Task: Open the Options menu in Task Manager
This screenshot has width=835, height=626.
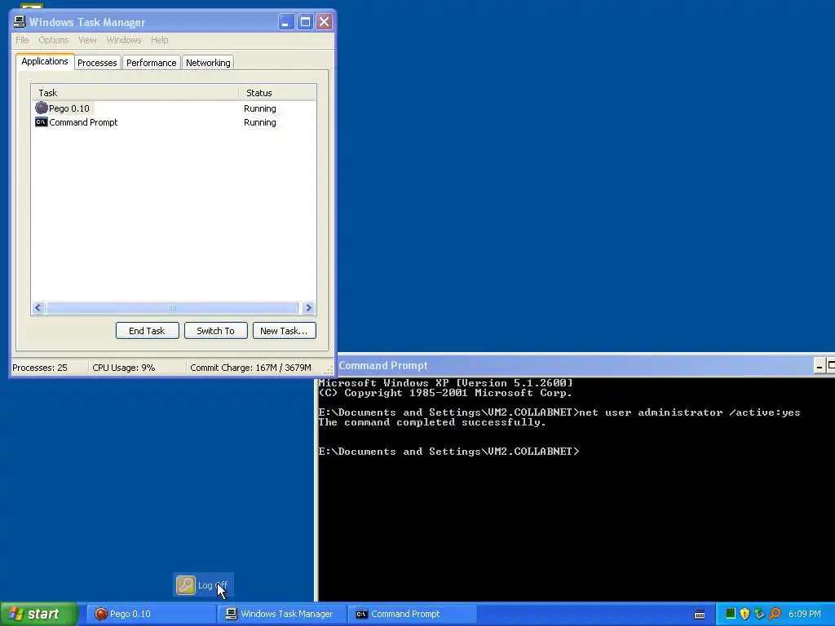Action: point(53,40)
